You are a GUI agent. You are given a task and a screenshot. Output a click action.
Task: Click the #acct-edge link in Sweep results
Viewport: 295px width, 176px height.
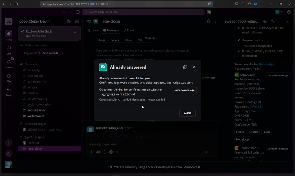click(x=266, y=64)
